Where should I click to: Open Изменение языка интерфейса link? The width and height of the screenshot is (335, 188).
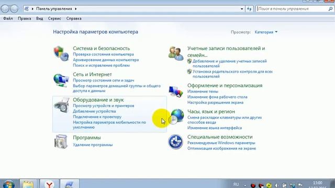[x=215, y=128]
